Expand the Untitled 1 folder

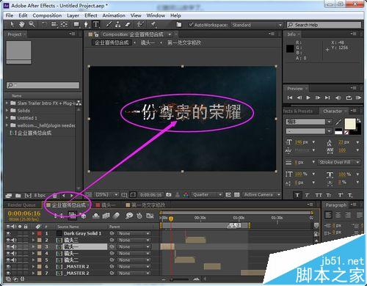7,118
